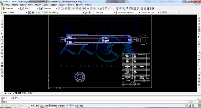201x108 pixels.
Task: Select the Arc draw tool
Action: point(2,34)
